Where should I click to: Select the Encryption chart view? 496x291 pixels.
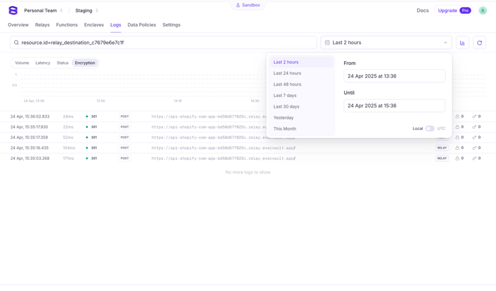pyautogui.click(x=85, y=63)
